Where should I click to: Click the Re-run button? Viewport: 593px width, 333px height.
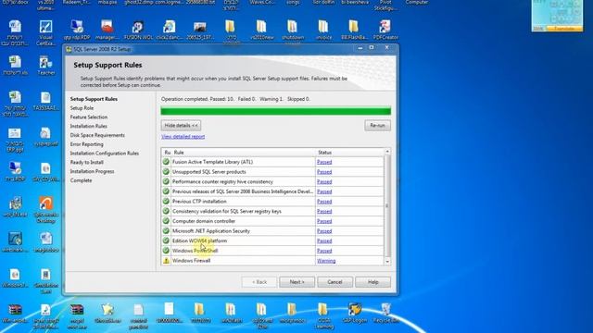(x=377, y=126)
